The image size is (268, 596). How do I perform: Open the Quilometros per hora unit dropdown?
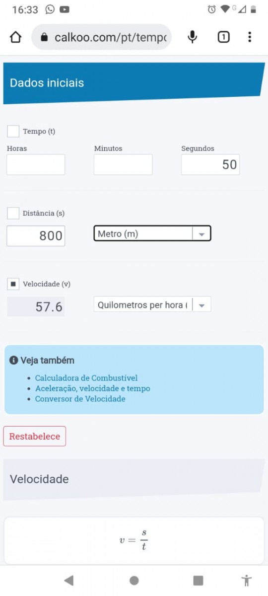click(152, 304)
